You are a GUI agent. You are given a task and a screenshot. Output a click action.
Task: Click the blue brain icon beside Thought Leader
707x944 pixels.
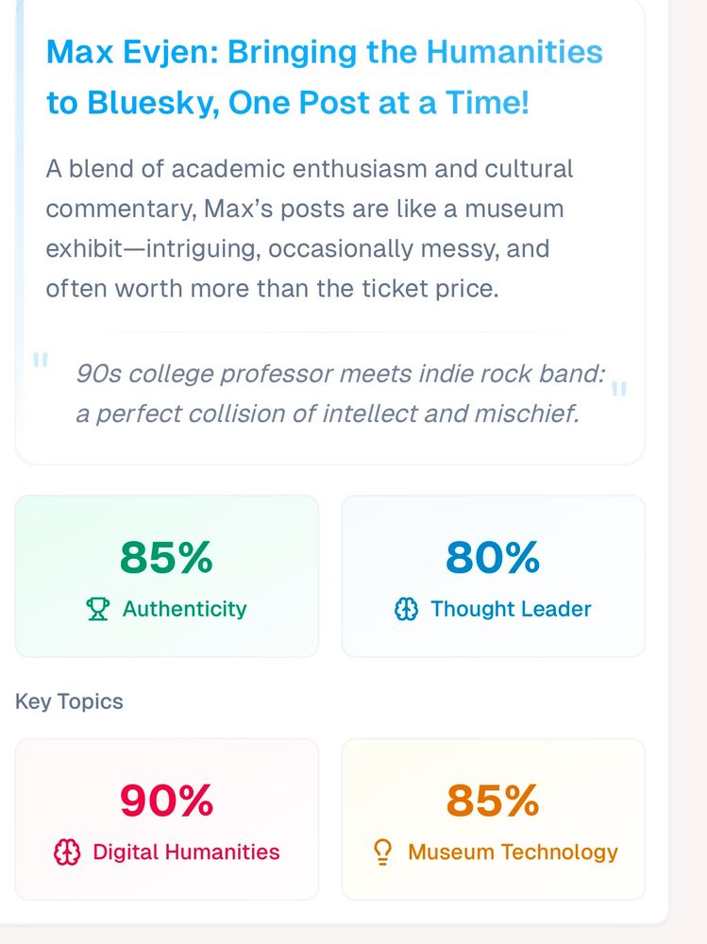[406, 610]
